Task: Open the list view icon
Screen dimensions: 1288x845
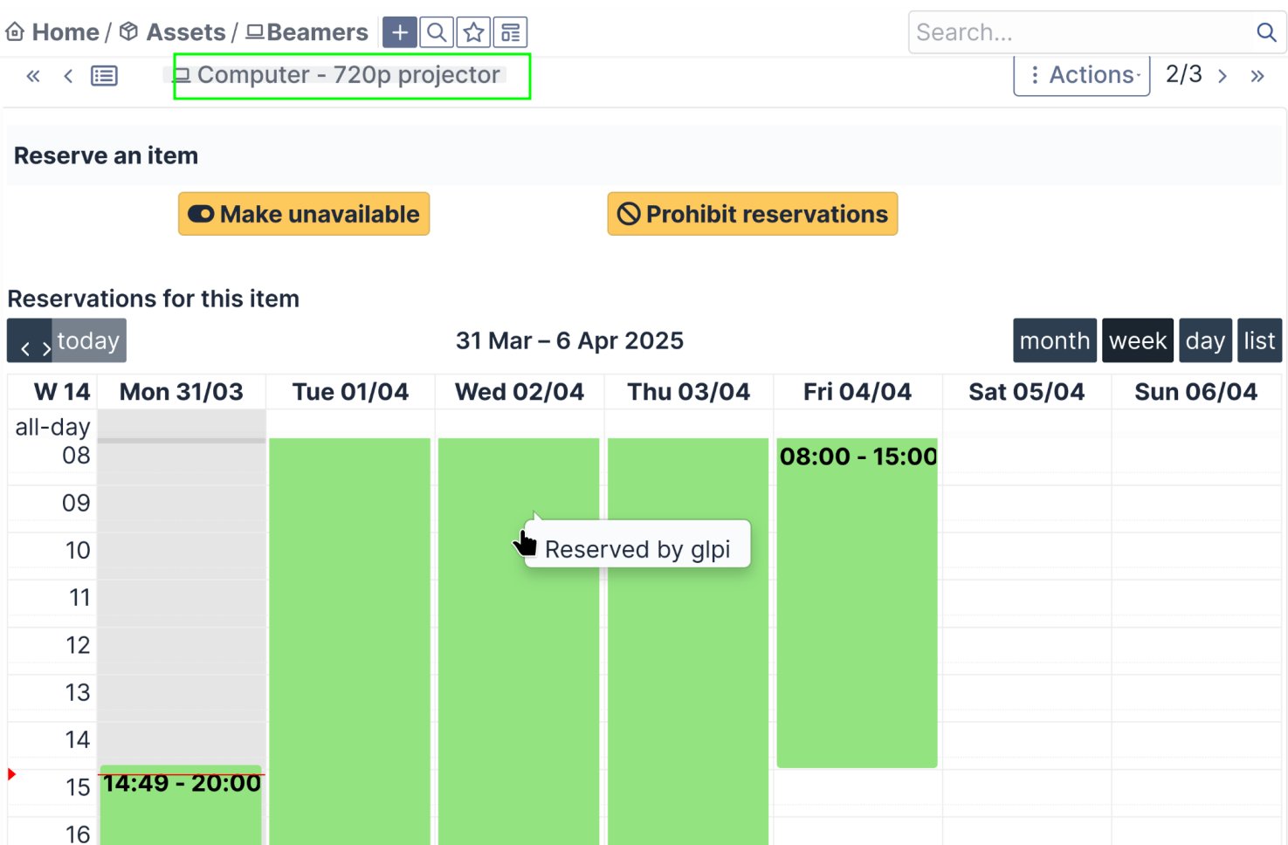Action: coord(104,76)
